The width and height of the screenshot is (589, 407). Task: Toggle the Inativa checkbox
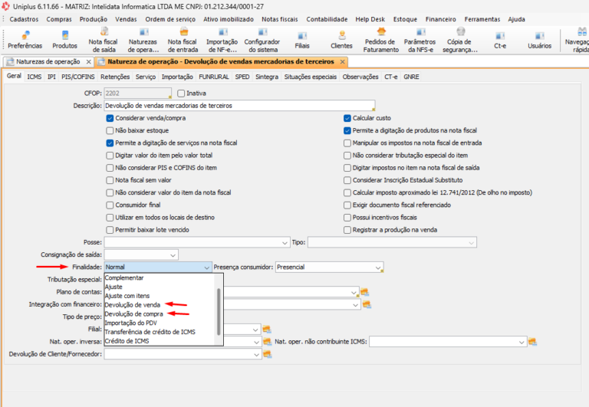click(181, 93)
